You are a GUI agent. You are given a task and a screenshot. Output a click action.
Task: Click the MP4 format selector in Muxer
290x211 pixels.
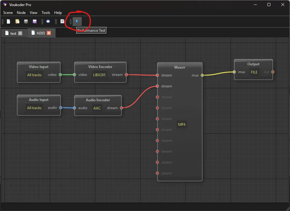[x=182, y=125]
